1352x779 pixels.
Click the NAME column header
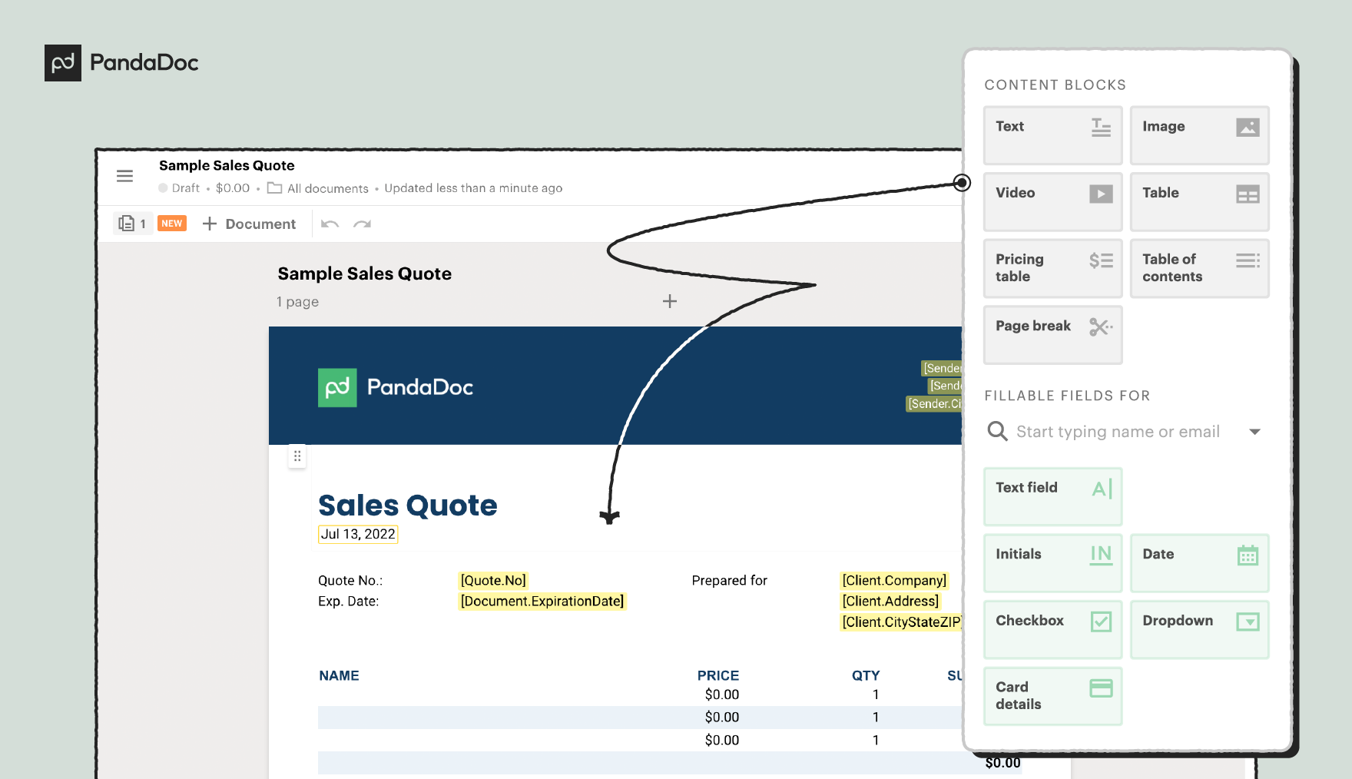click(x=340, y=675)
